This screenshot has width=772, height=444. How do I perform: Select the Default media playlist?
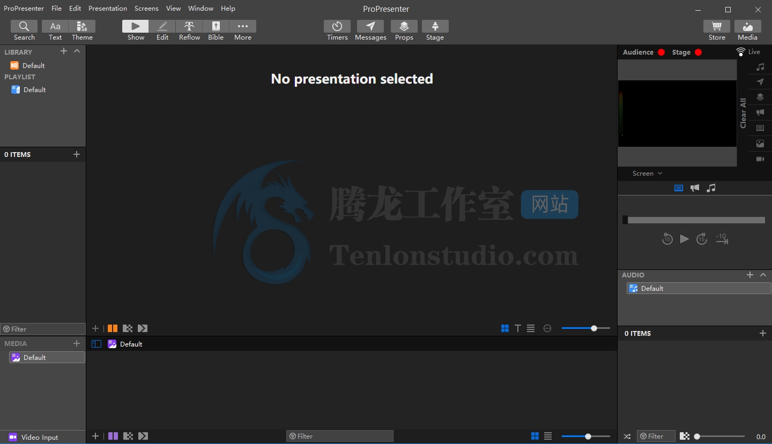click(47, 357)
